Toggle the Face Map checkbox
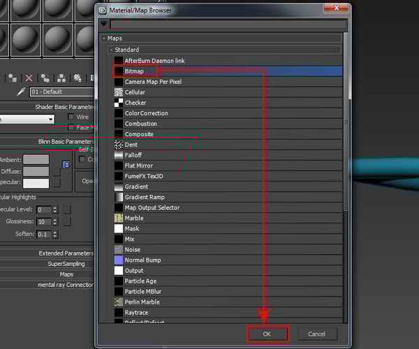 point(71,127)
